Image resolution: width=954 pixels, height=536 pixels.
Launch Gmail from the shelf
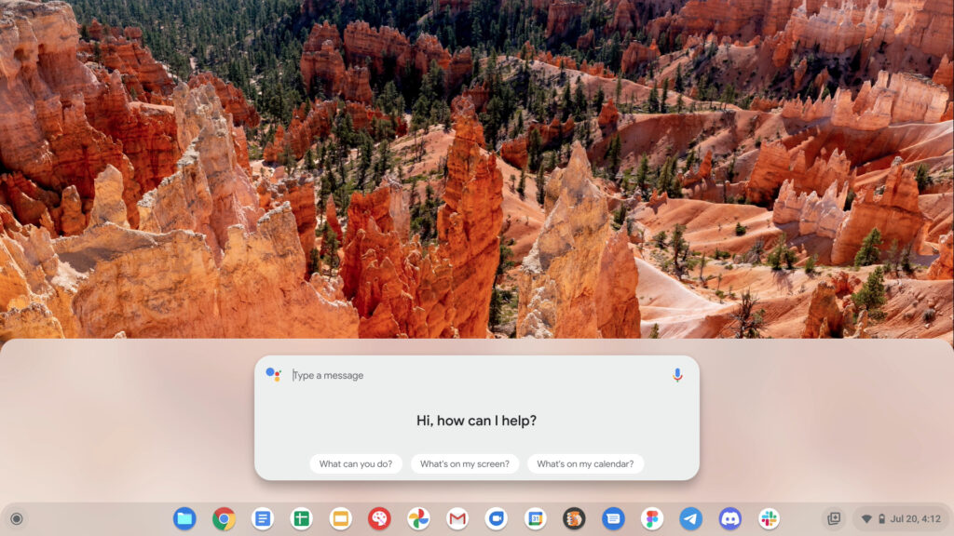click(457, 518)
